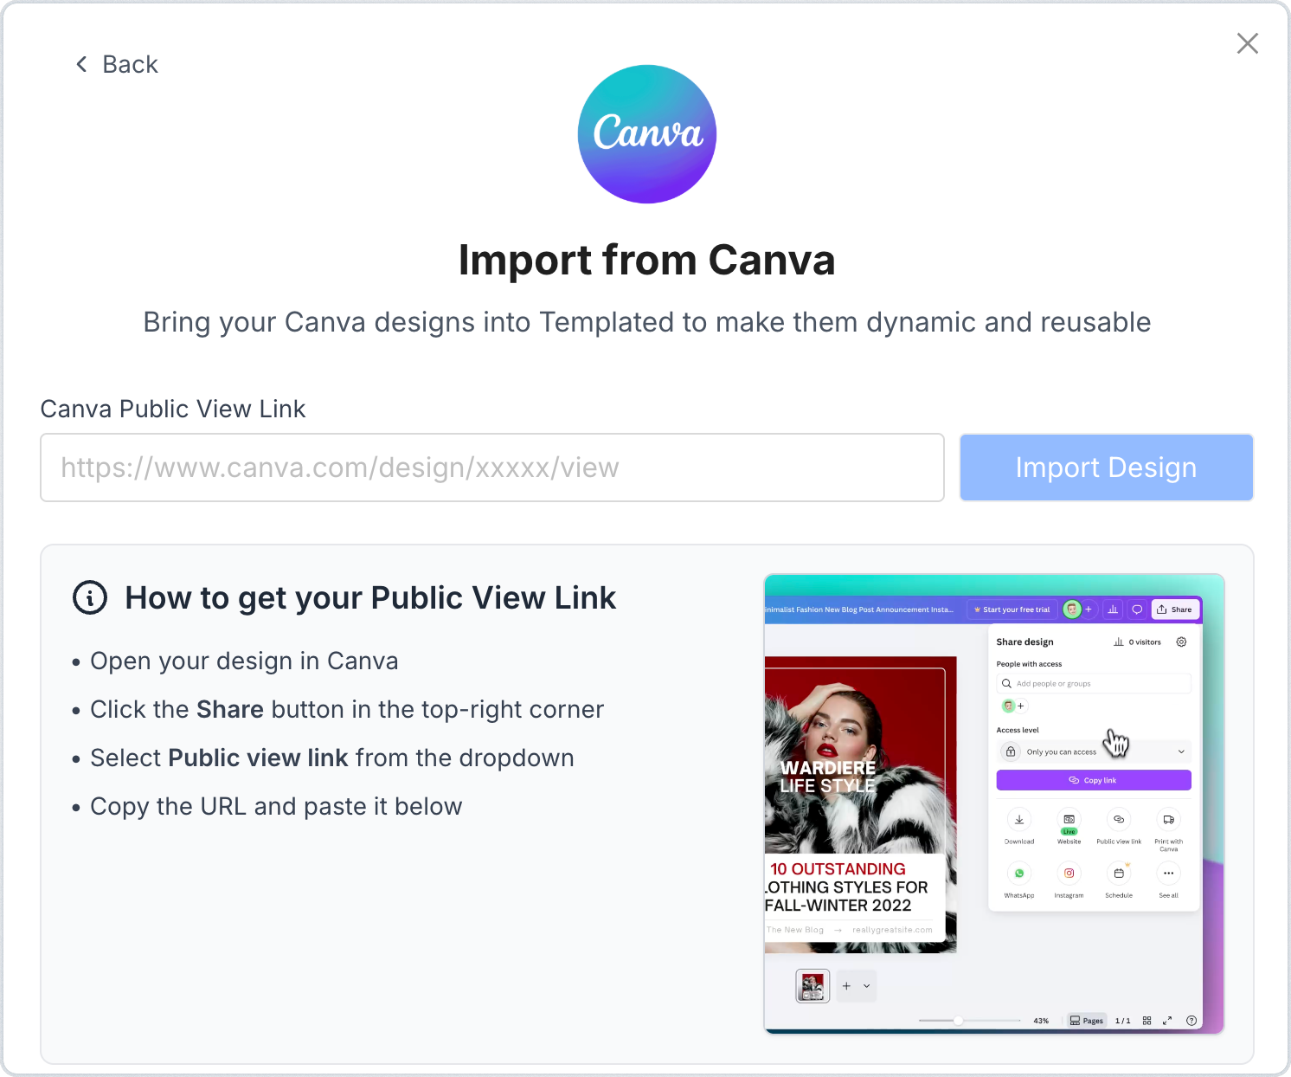Click the WhatsApp icon in share panel

coord(1019,873)
